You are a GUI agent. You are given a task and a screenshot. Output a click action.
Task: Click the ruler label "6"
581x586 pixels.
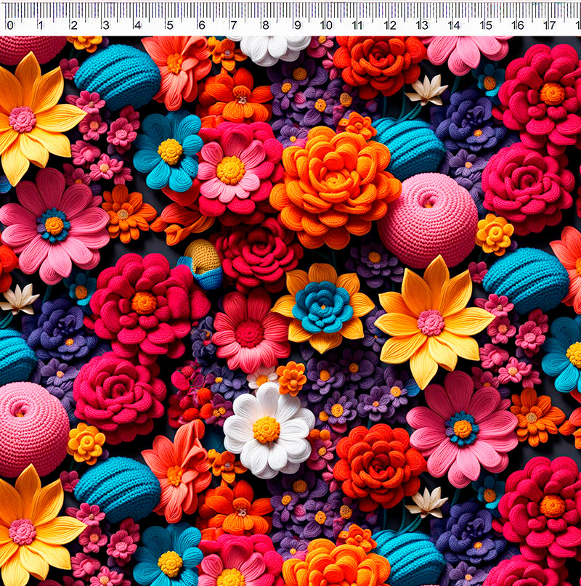202,25
